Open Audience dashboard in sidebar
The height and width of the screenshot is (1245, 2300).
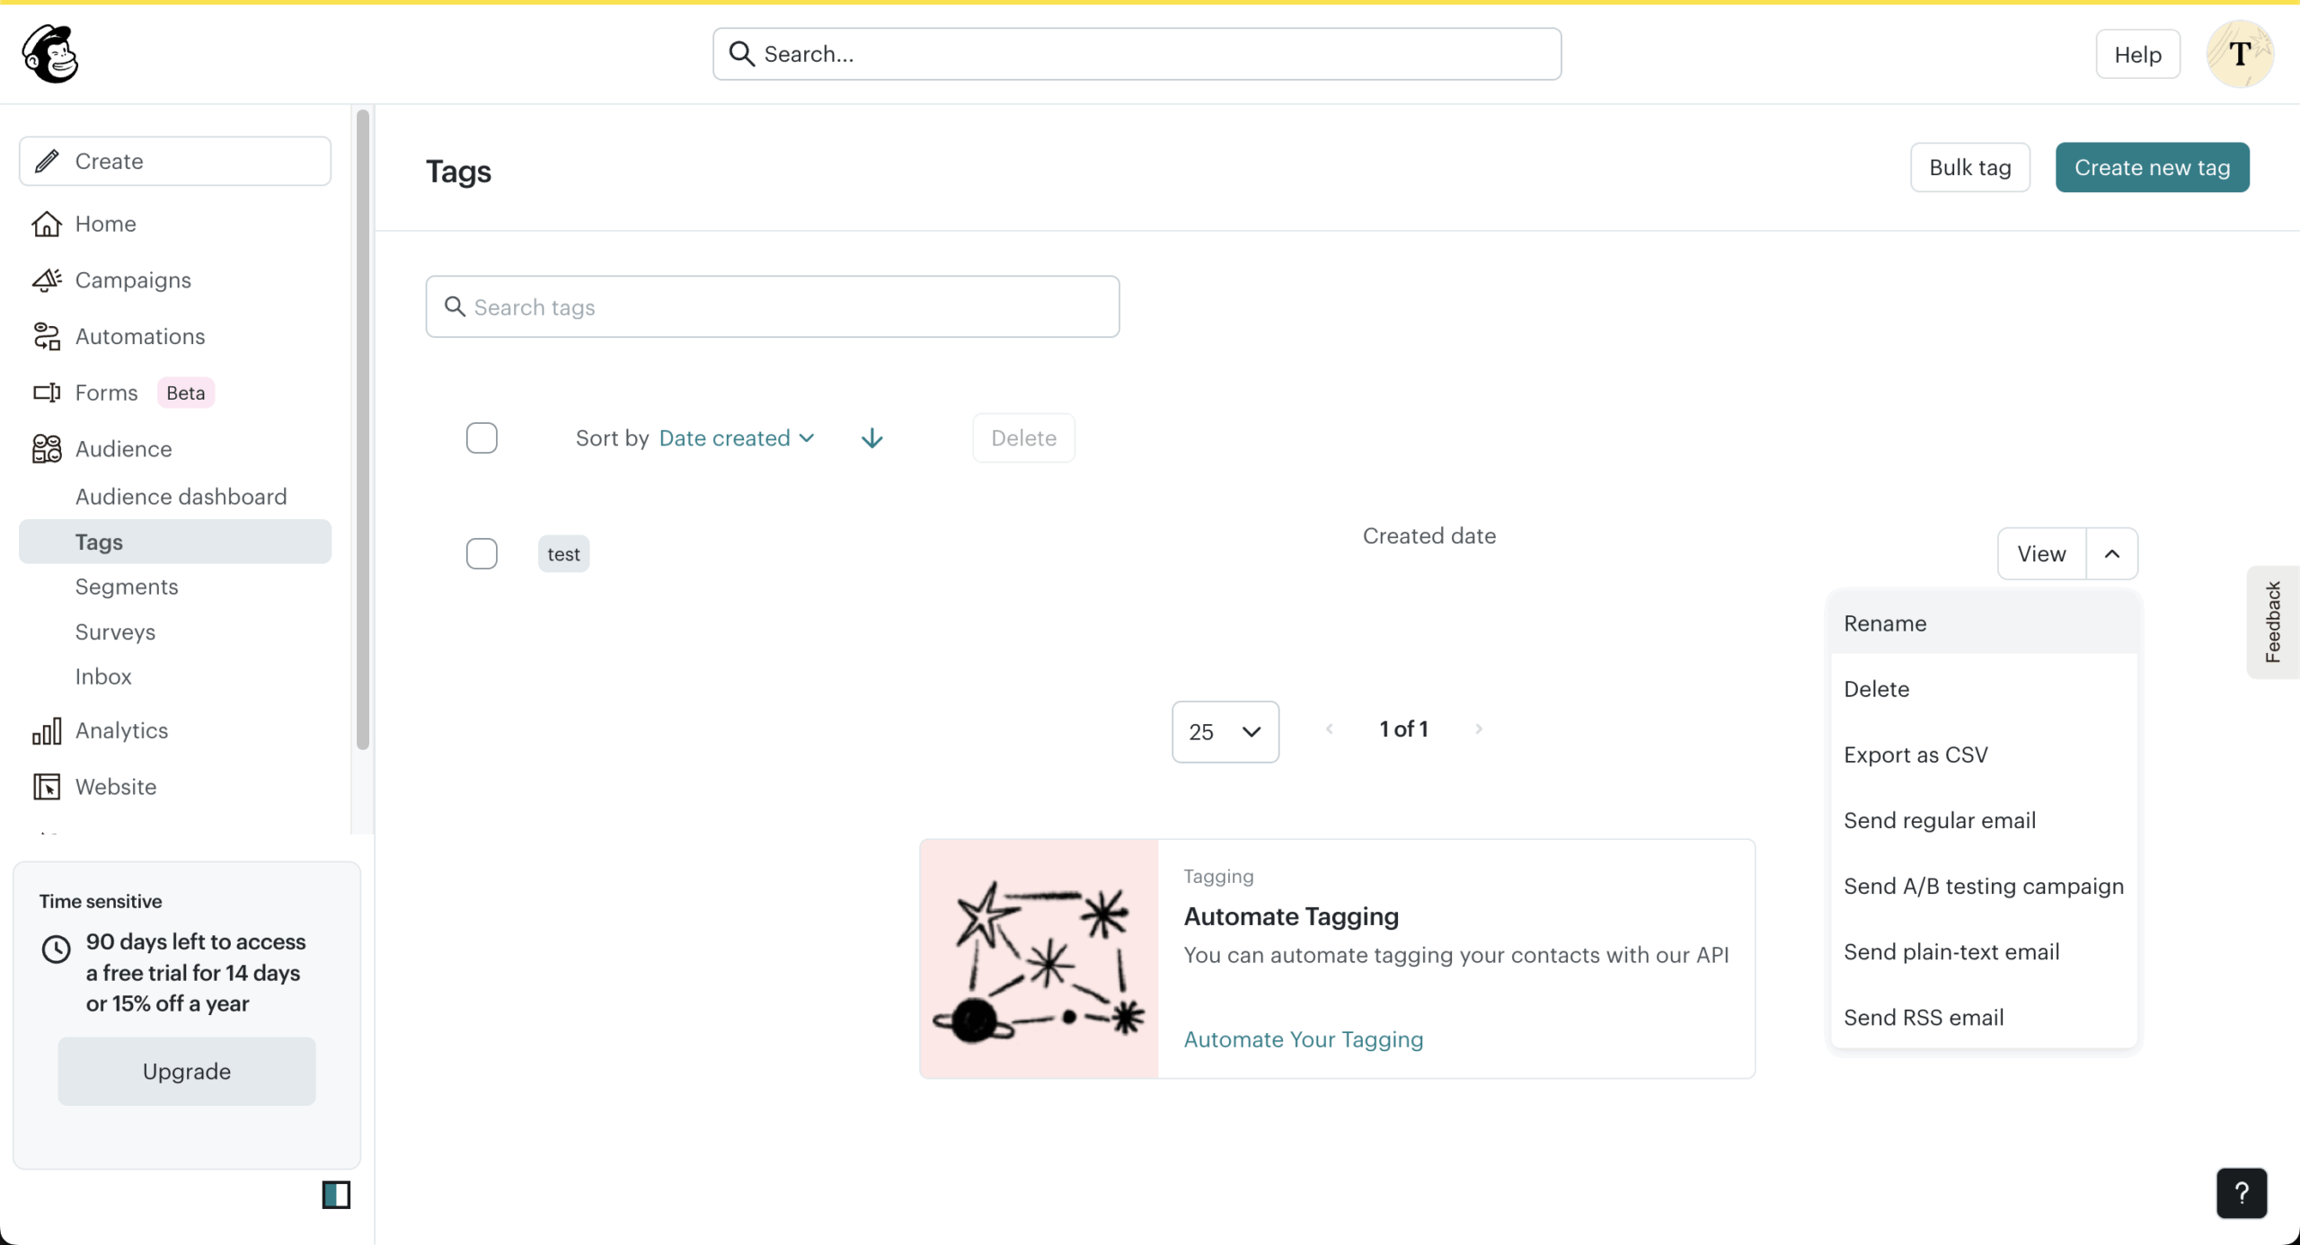coord(181,497)
